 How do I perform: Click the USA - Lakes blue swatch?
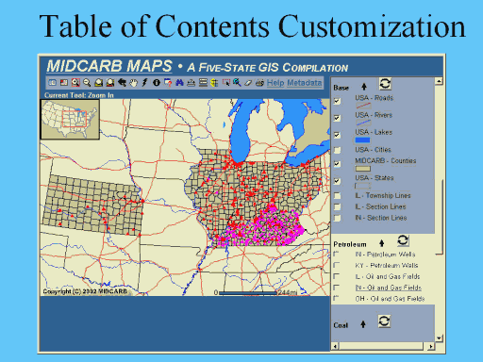(x=362, y=140)
